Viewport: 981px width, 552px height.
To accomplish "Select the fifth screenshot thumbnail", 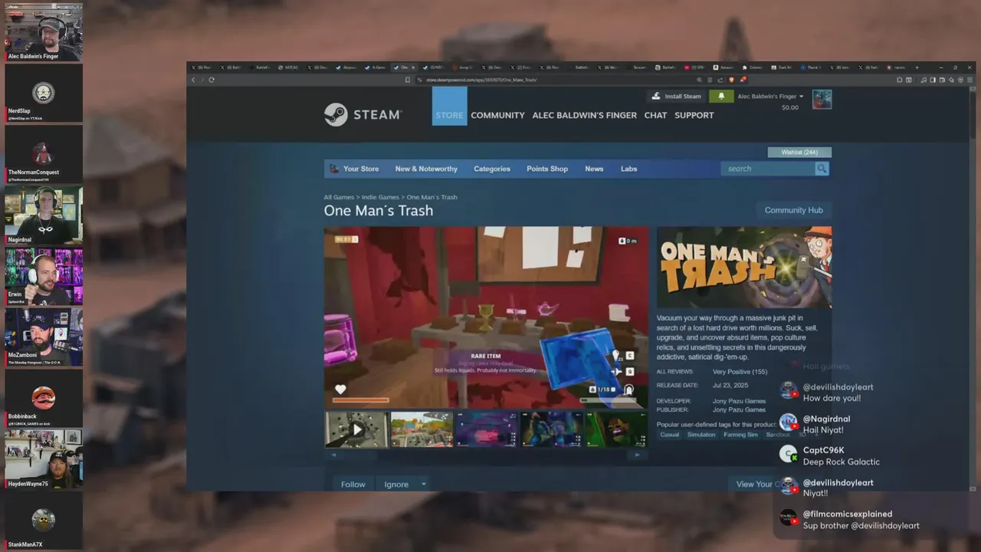I will [616, 429].
